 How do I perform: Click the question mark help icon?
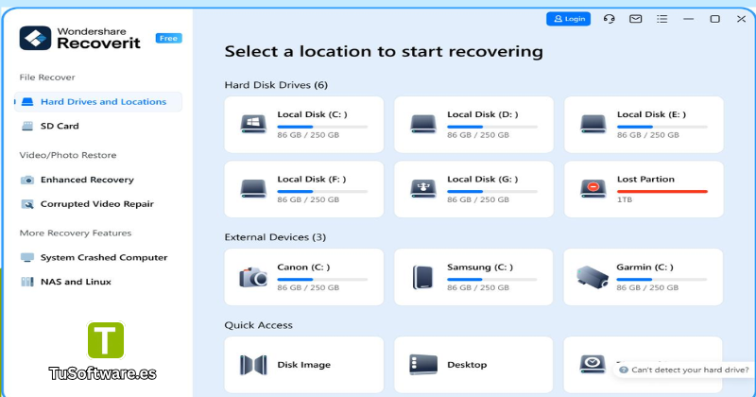coord(624,370)
